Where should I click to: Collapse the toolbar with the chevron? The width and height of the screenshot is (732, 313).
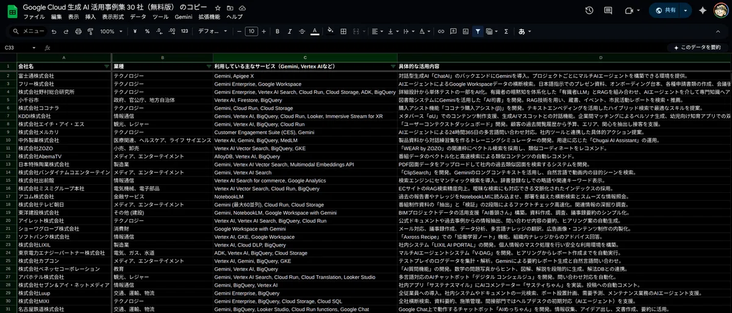coord(719,31)
